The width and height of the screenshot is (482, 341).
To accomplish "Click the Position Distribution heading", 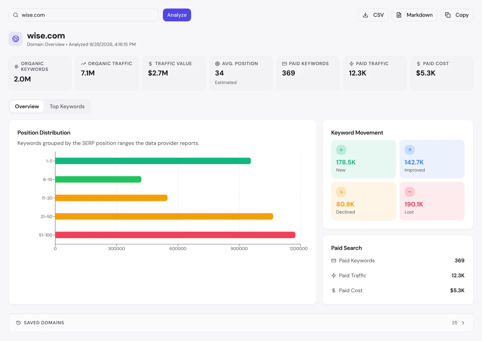I will [x=44, y=133].
